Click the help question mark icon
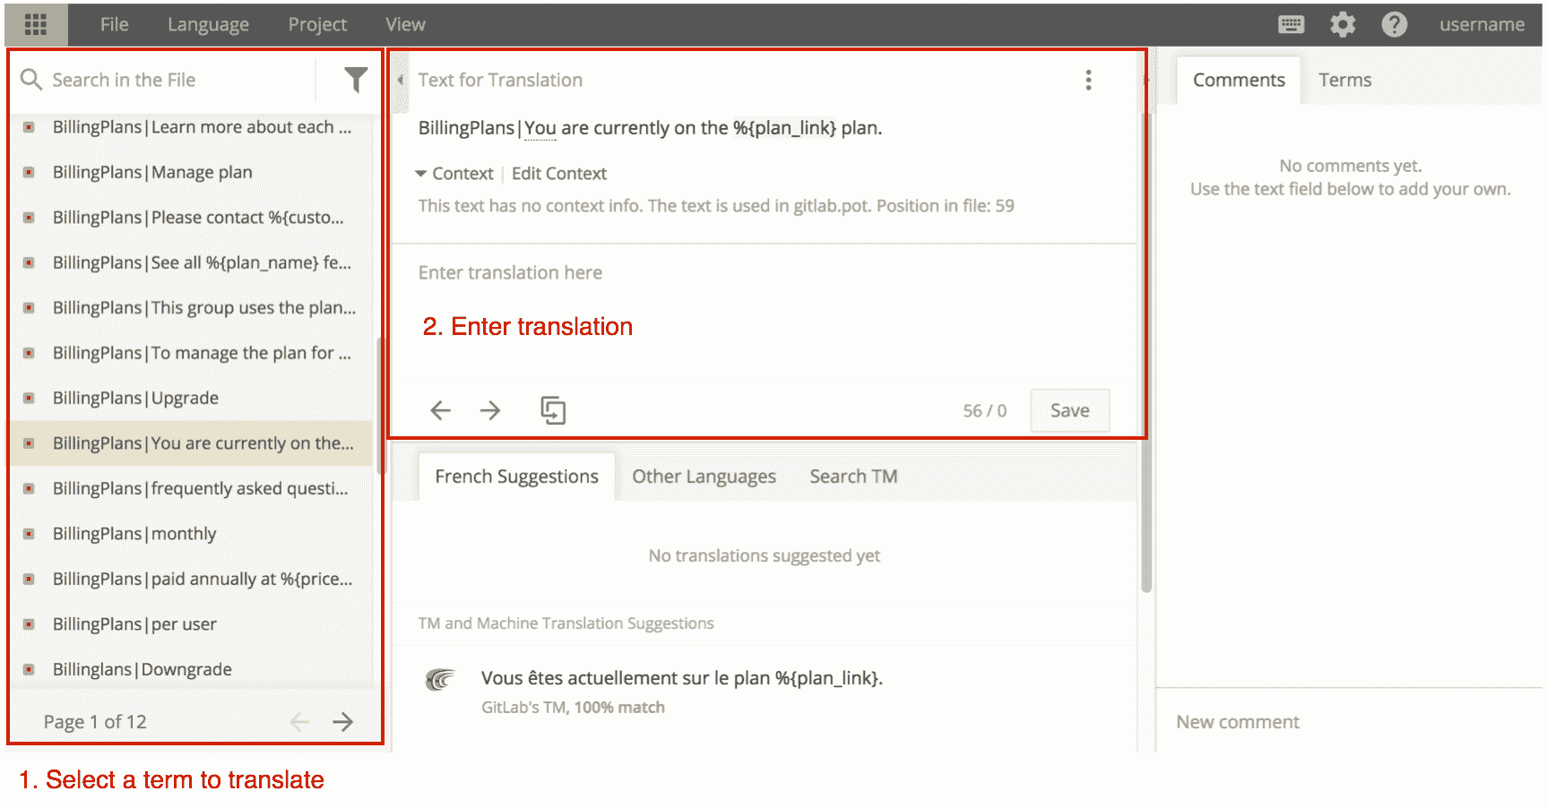 (1394, 24)
